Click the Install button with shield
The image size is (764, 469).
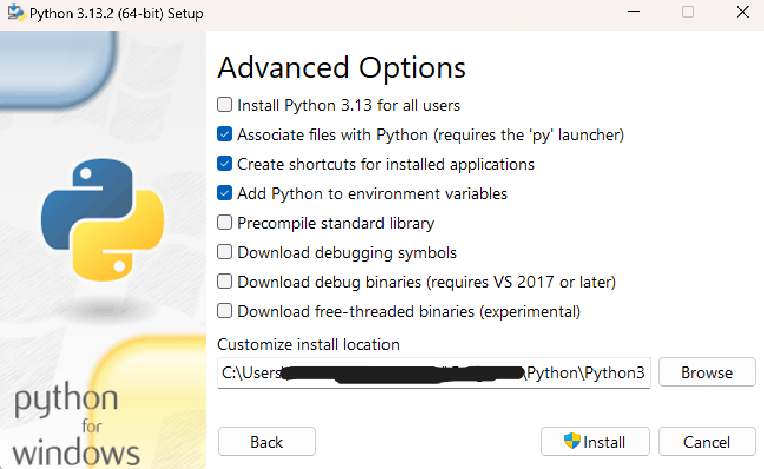coord(595,441)
